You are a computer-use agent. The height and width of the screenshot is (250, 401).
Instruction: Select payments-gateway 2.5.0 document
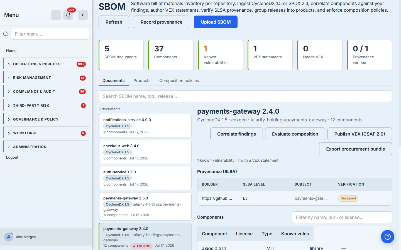[x=145, y=206]
